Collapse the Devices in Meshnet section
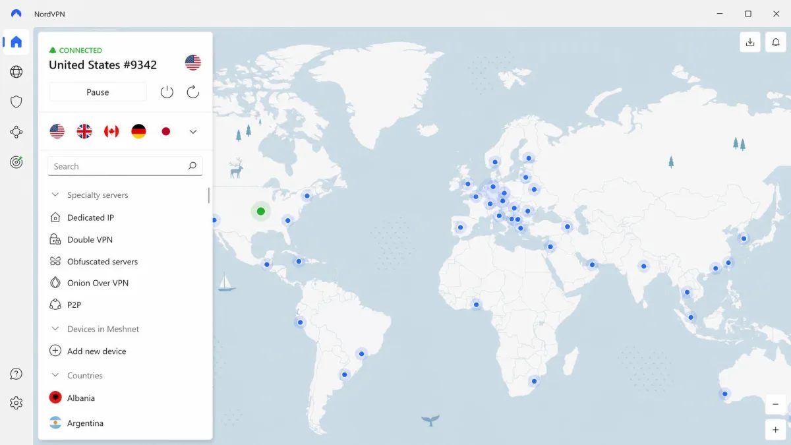 pyautogui.click(x=55, y=329)
